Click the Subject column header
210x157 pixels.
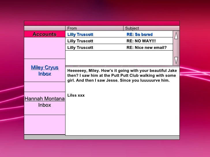[151, 28]
